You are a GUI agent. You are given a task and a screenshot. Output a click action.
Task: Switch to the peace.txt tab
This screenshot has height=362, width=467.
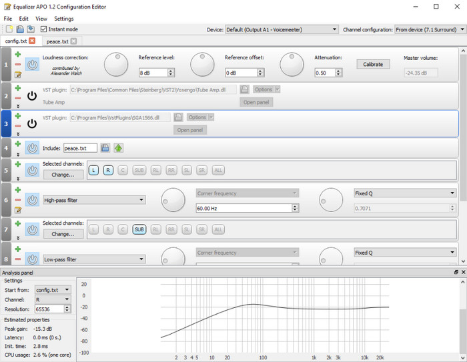(x=57, y=41)
